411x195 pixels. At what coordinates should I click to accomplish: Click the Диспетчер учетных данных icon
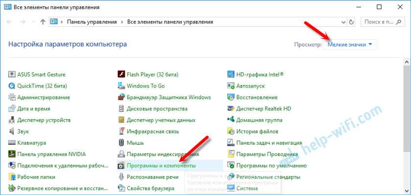click(x=121, y=120)
